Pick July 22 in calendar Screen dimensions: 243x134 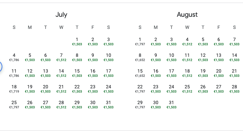(77, 89)
